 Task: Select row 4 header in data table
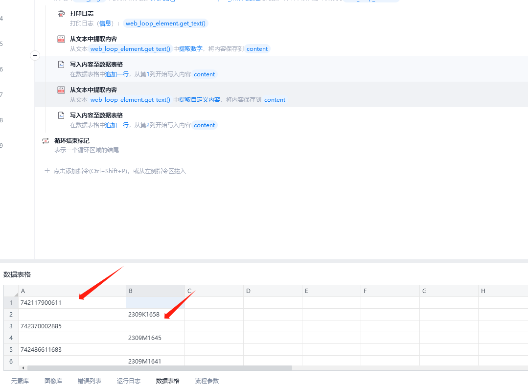11,338
